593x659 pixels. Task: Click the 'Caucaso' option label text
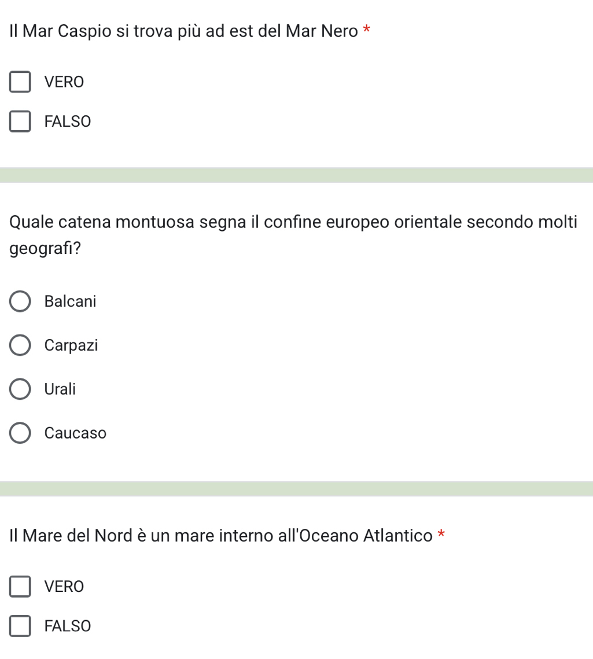(x=75, y=433)
